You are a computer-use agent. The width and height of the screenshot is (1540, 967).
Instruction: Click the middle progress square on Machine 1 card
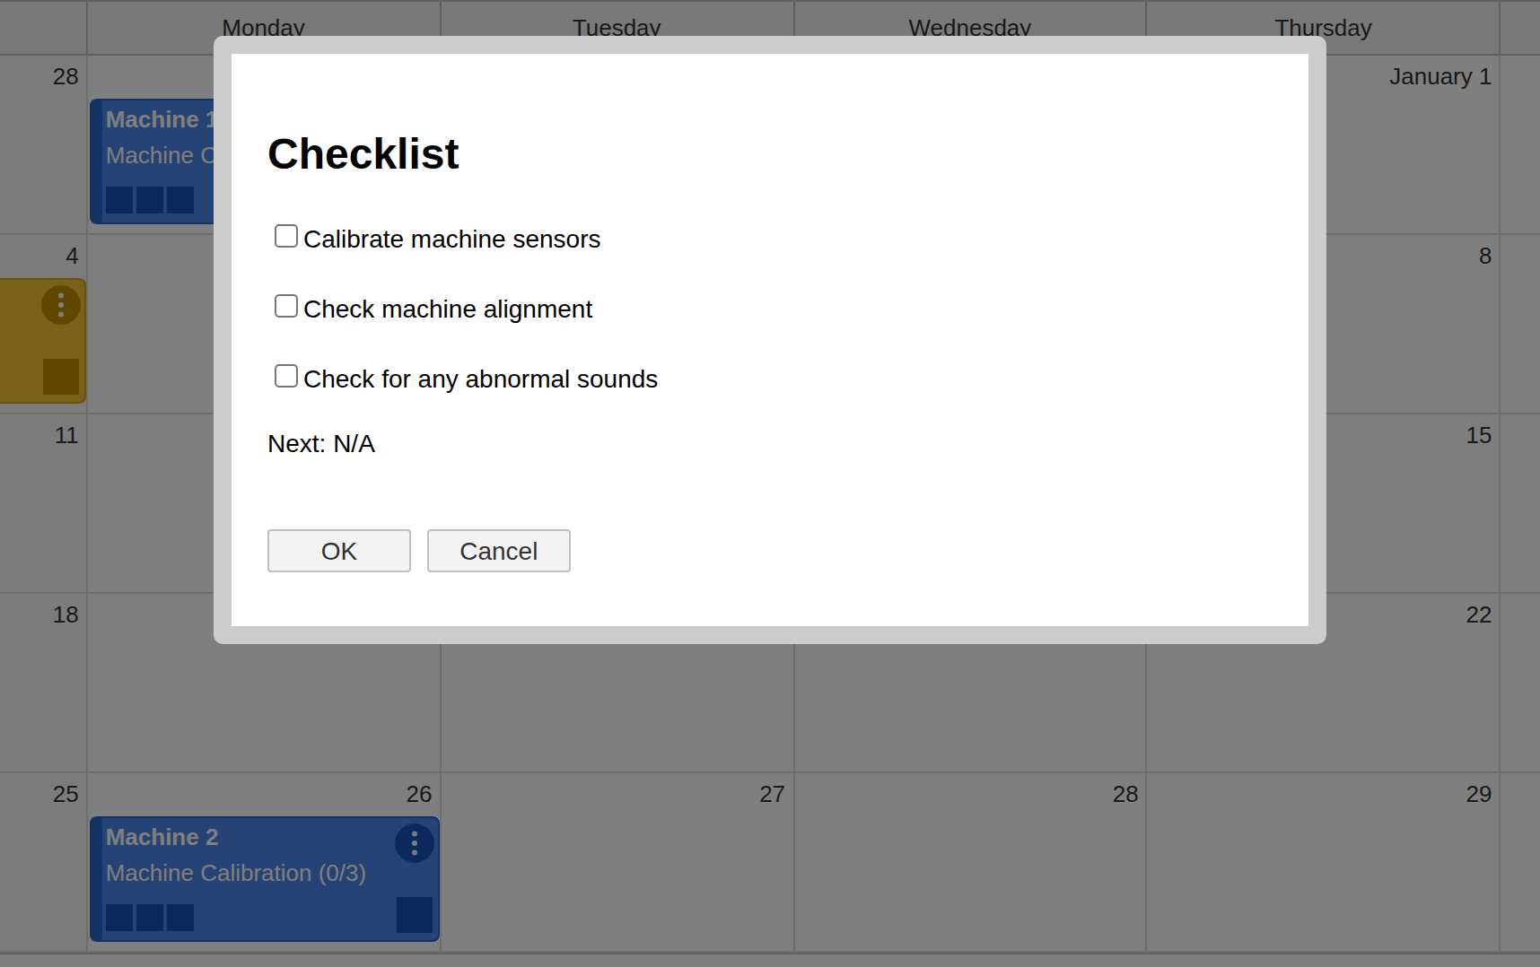149,200
